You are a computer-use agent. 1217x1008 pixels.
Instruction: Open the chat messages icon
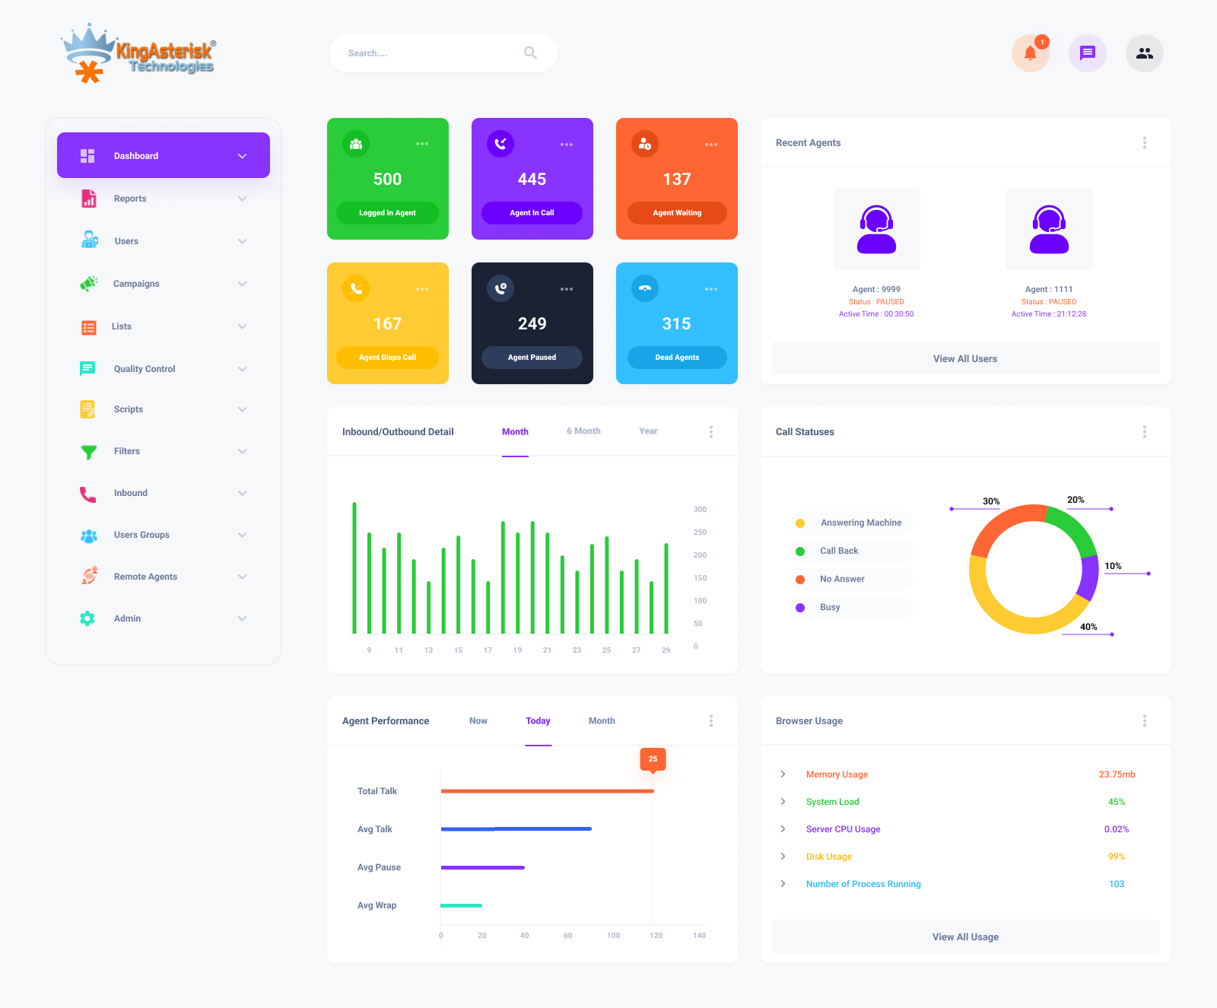(1088, 53)
